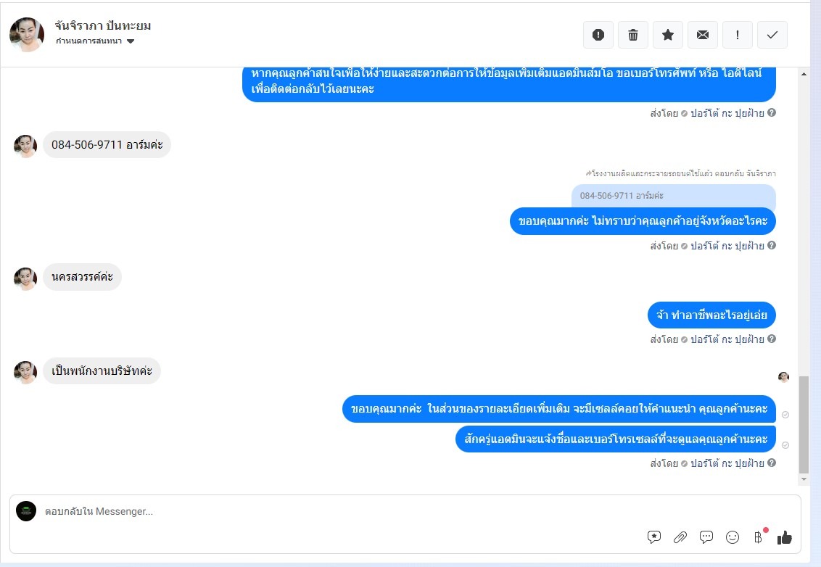
Task: Mark conversation as spam with exclamation circle icon
Action: [598, 35]
